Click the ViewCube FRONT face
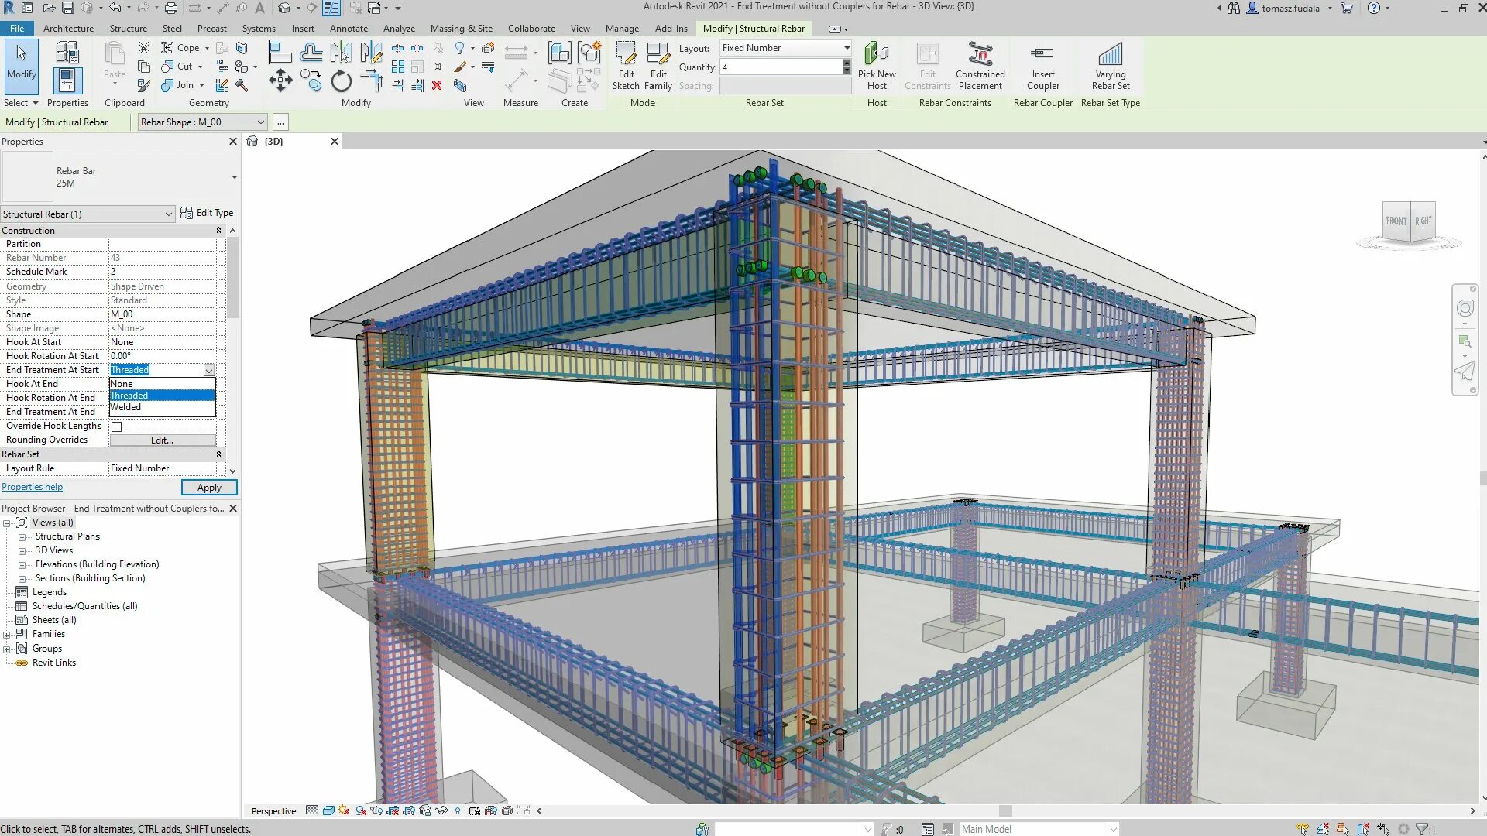Screen dimensions: 1487x836 pos(1396,221)
